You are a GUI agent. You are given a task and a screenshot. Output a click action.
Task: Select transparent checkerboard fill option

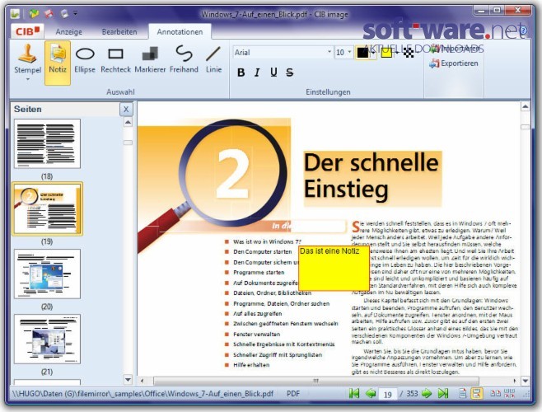(x=409, y=53)
